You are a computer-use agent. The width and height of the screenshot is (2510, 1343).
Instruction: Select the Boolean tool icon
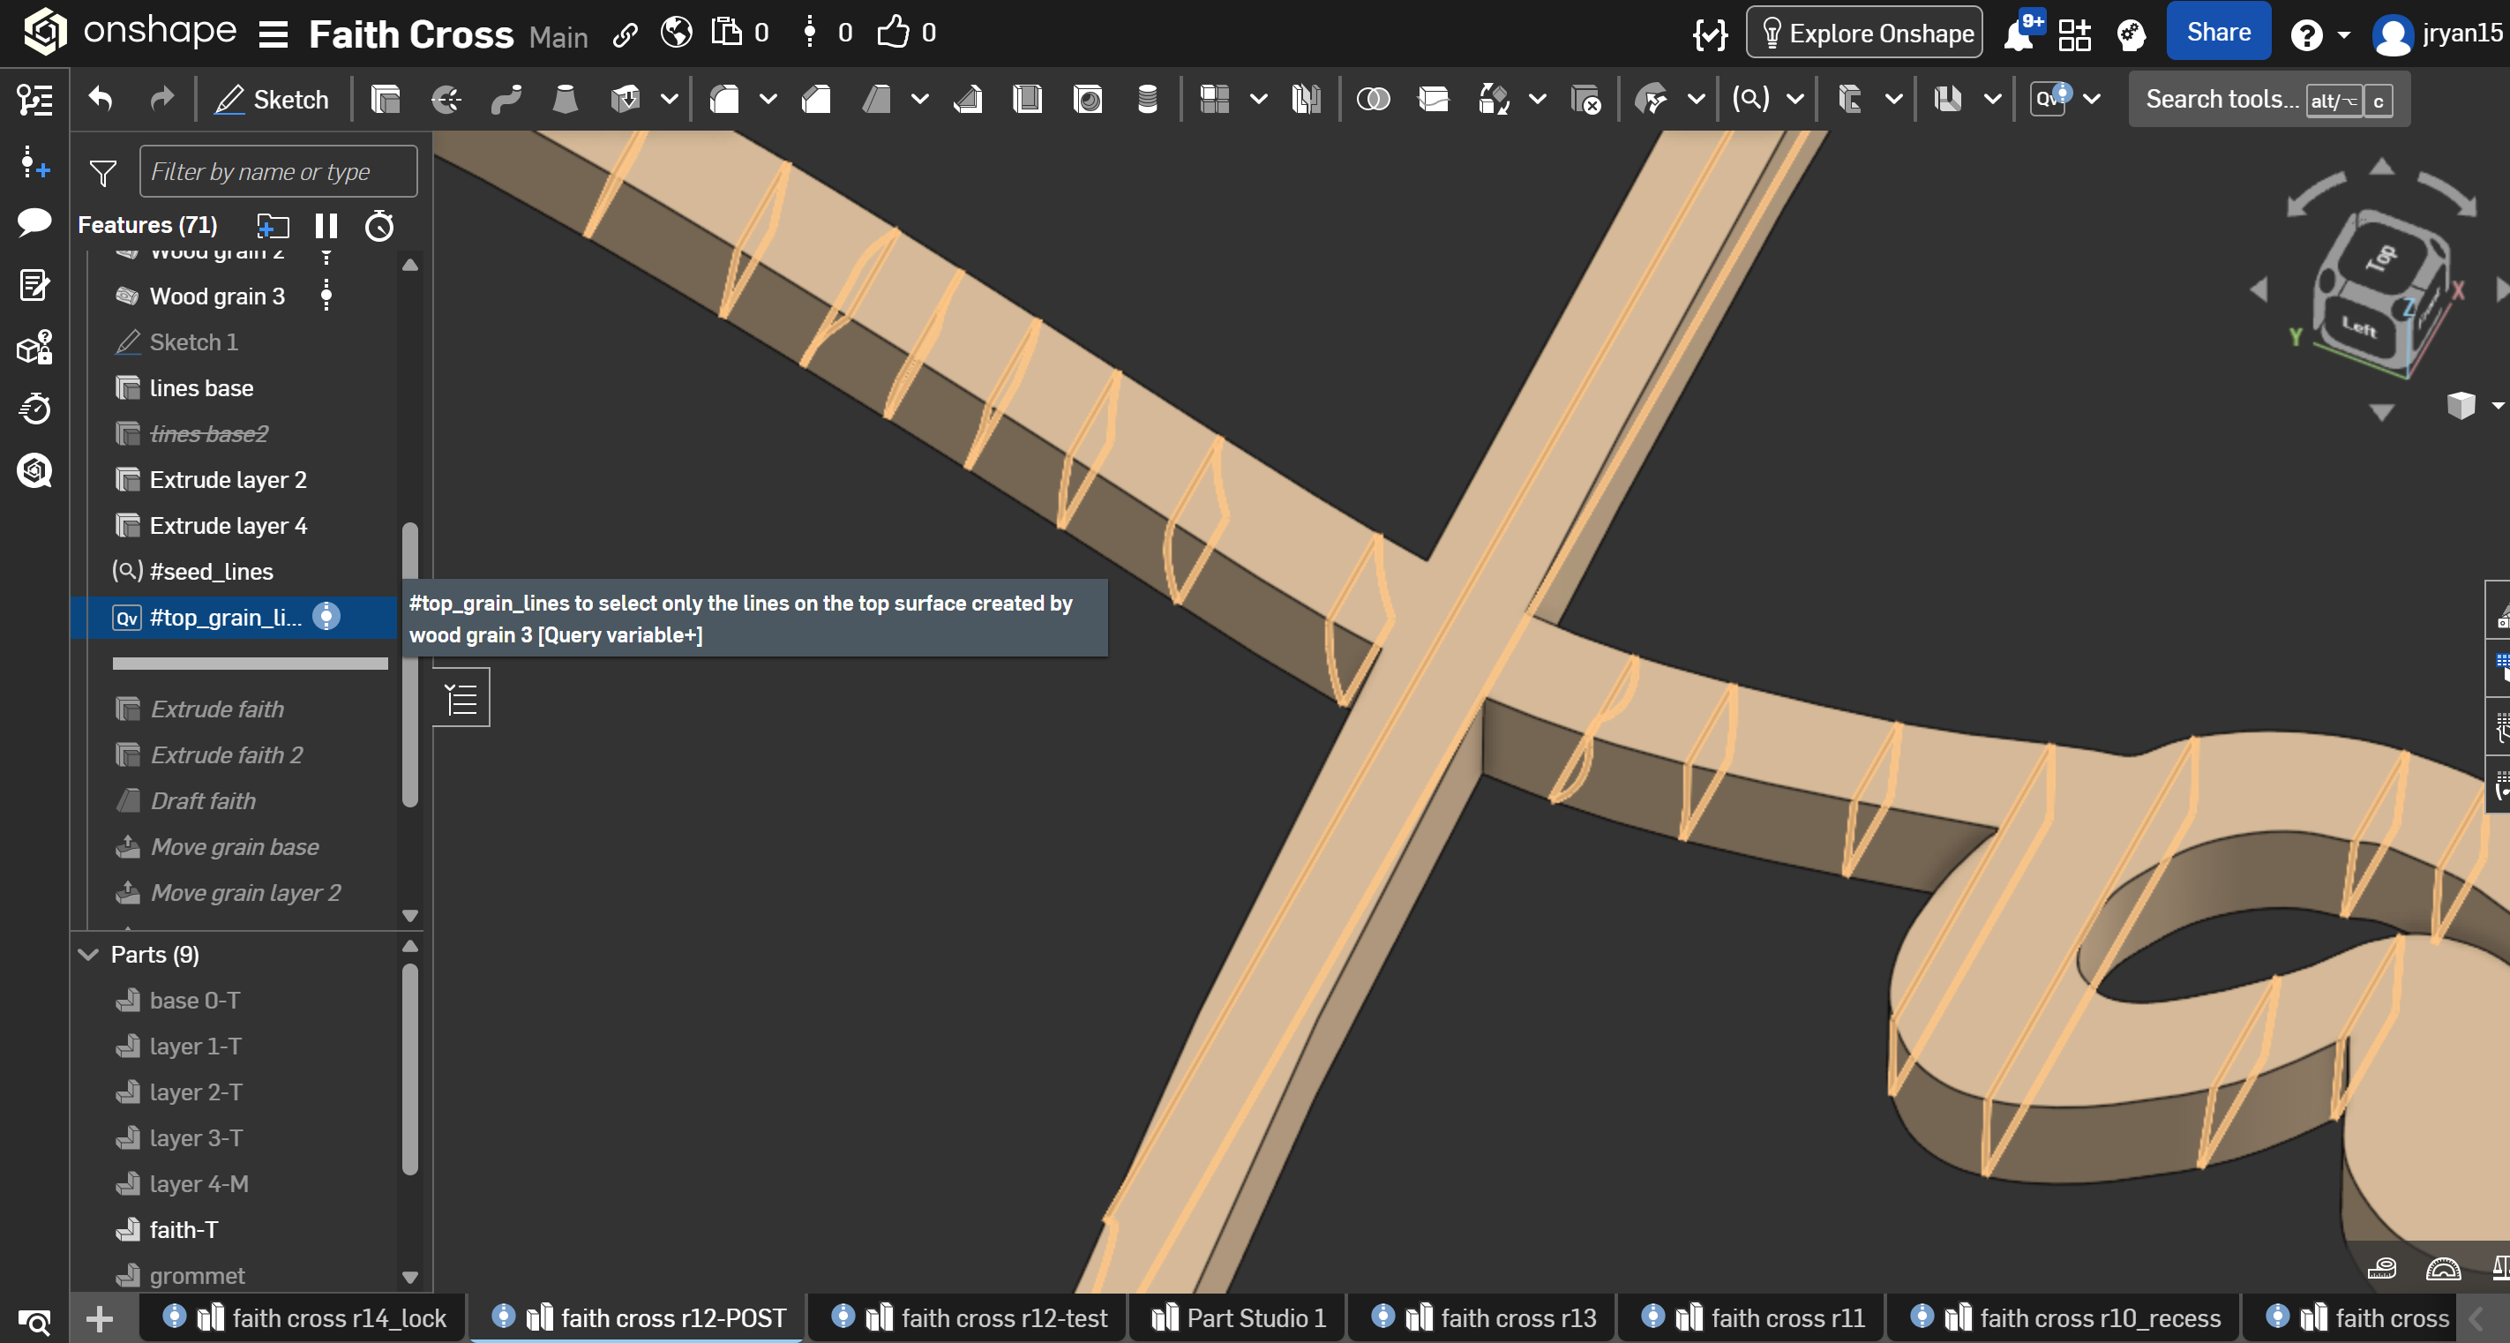click(x=1373, y=100)
